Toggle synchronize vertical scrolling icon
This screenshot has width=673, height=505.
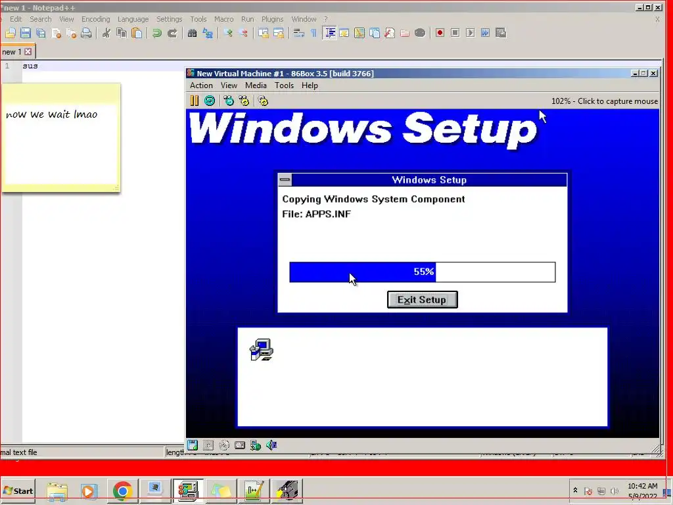click(263, 33)
